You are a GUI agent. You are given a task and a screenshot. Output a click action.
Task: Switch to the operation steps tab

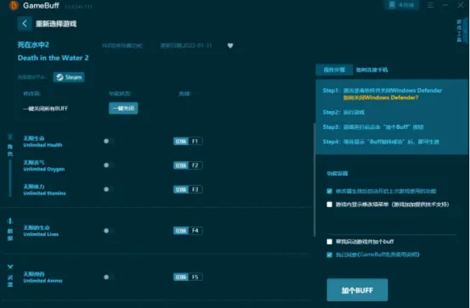(334, 70)
